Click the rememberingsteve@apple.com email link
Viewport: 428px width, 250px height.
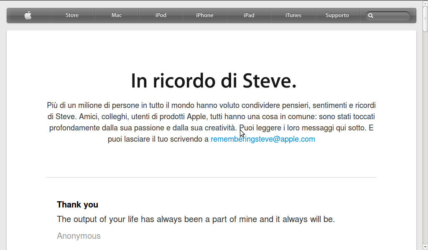[x=263, y=139]
